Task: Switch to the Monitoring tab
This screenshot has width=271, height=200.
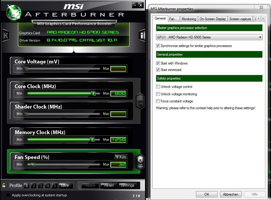Action: pyautogui.click(x=189, y=19)
